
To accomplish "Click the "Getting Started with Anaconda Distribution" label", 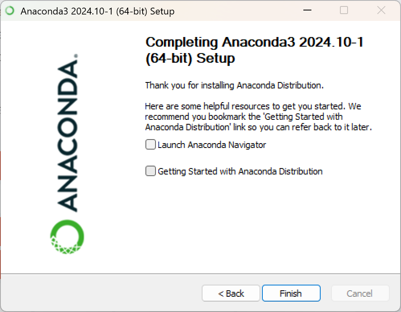I will click(x=240, y=172).
